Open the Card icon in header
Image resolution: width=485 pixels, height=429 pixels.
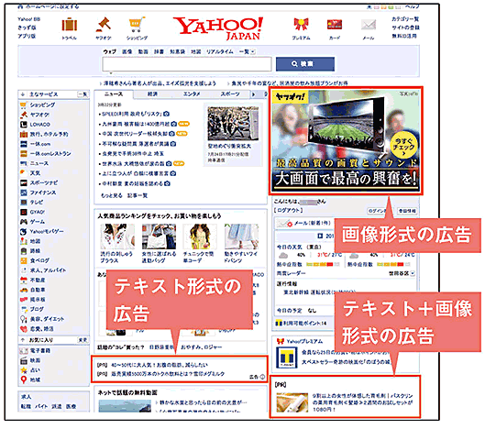(x=335, y=25)
